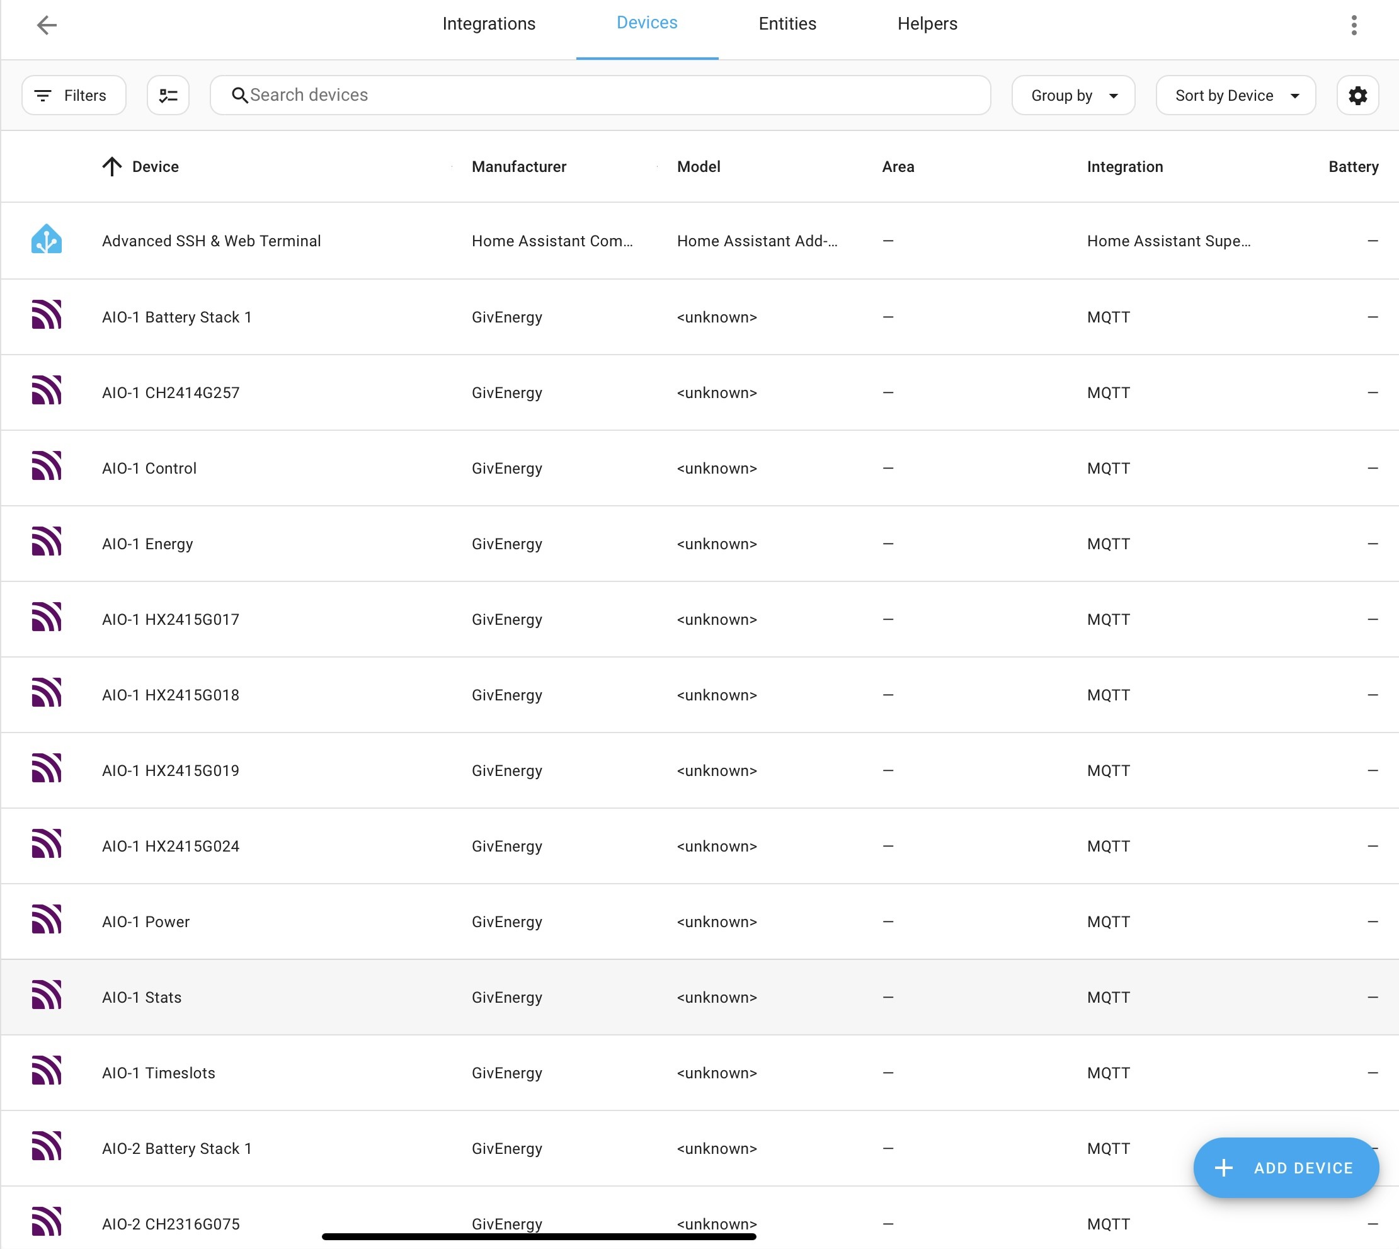Click MQTT icon of AIO-1 Battery Stack 1
1399x1249 pixels.
coord(47,315)
